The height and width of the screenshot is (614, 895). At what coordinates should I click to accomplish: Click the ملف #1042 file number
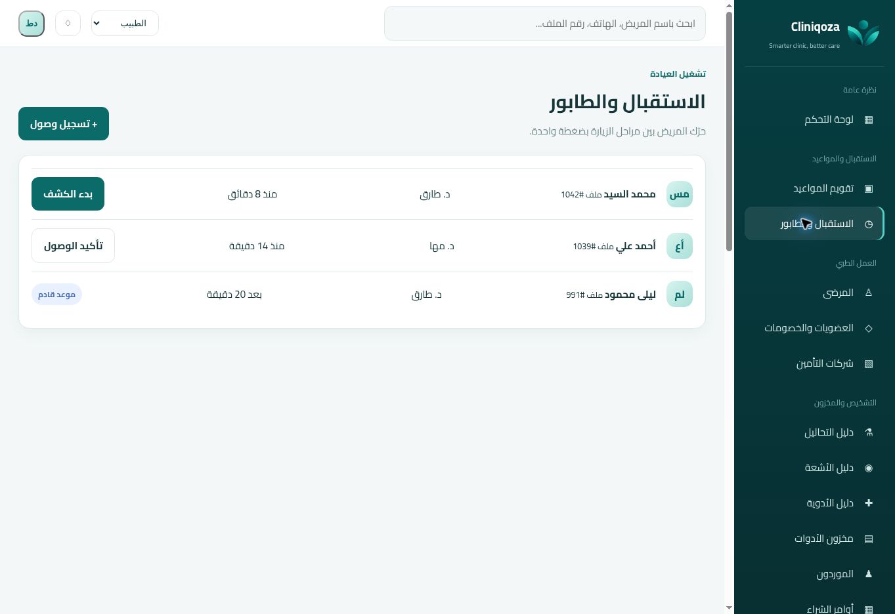coord(581,195)
